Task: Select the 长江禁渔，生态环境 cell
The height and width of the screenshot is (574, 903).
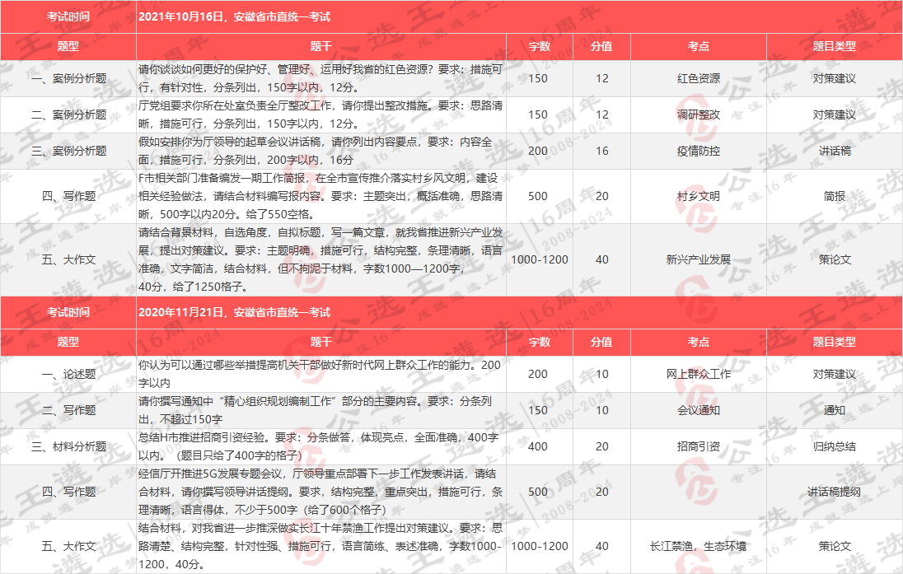Action: point(698,546)
